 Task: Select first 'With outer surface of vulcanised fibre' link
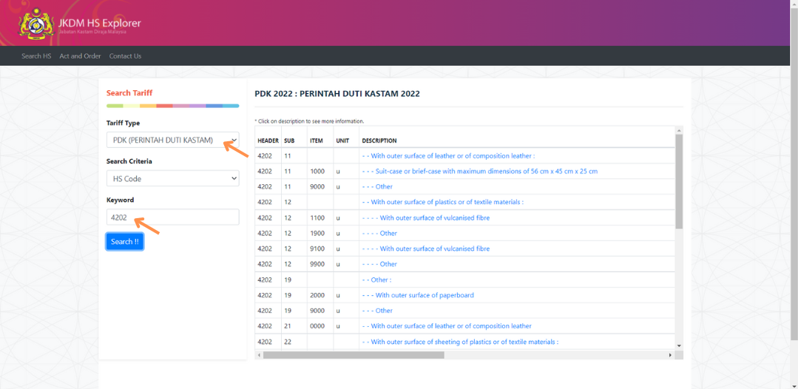[x=425, y=218]
